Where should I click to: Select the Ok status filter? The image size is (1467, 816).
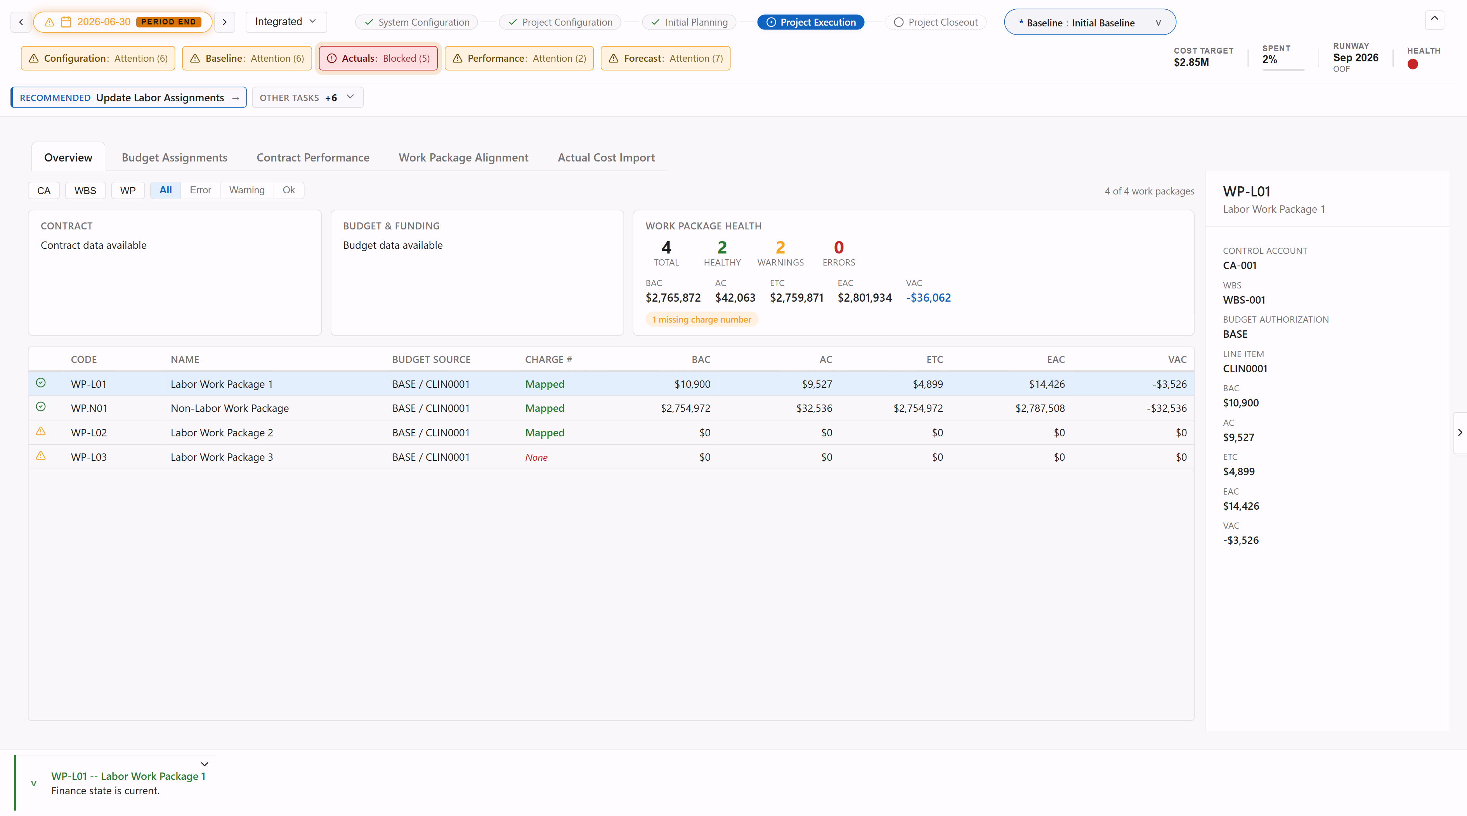pyautogui.click(x=289, y=190)
